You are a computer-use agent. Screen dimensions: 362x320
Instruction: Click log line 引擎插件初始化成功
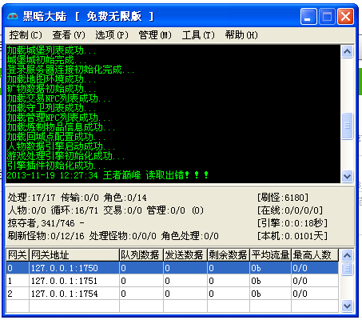(x=56, y=166)
